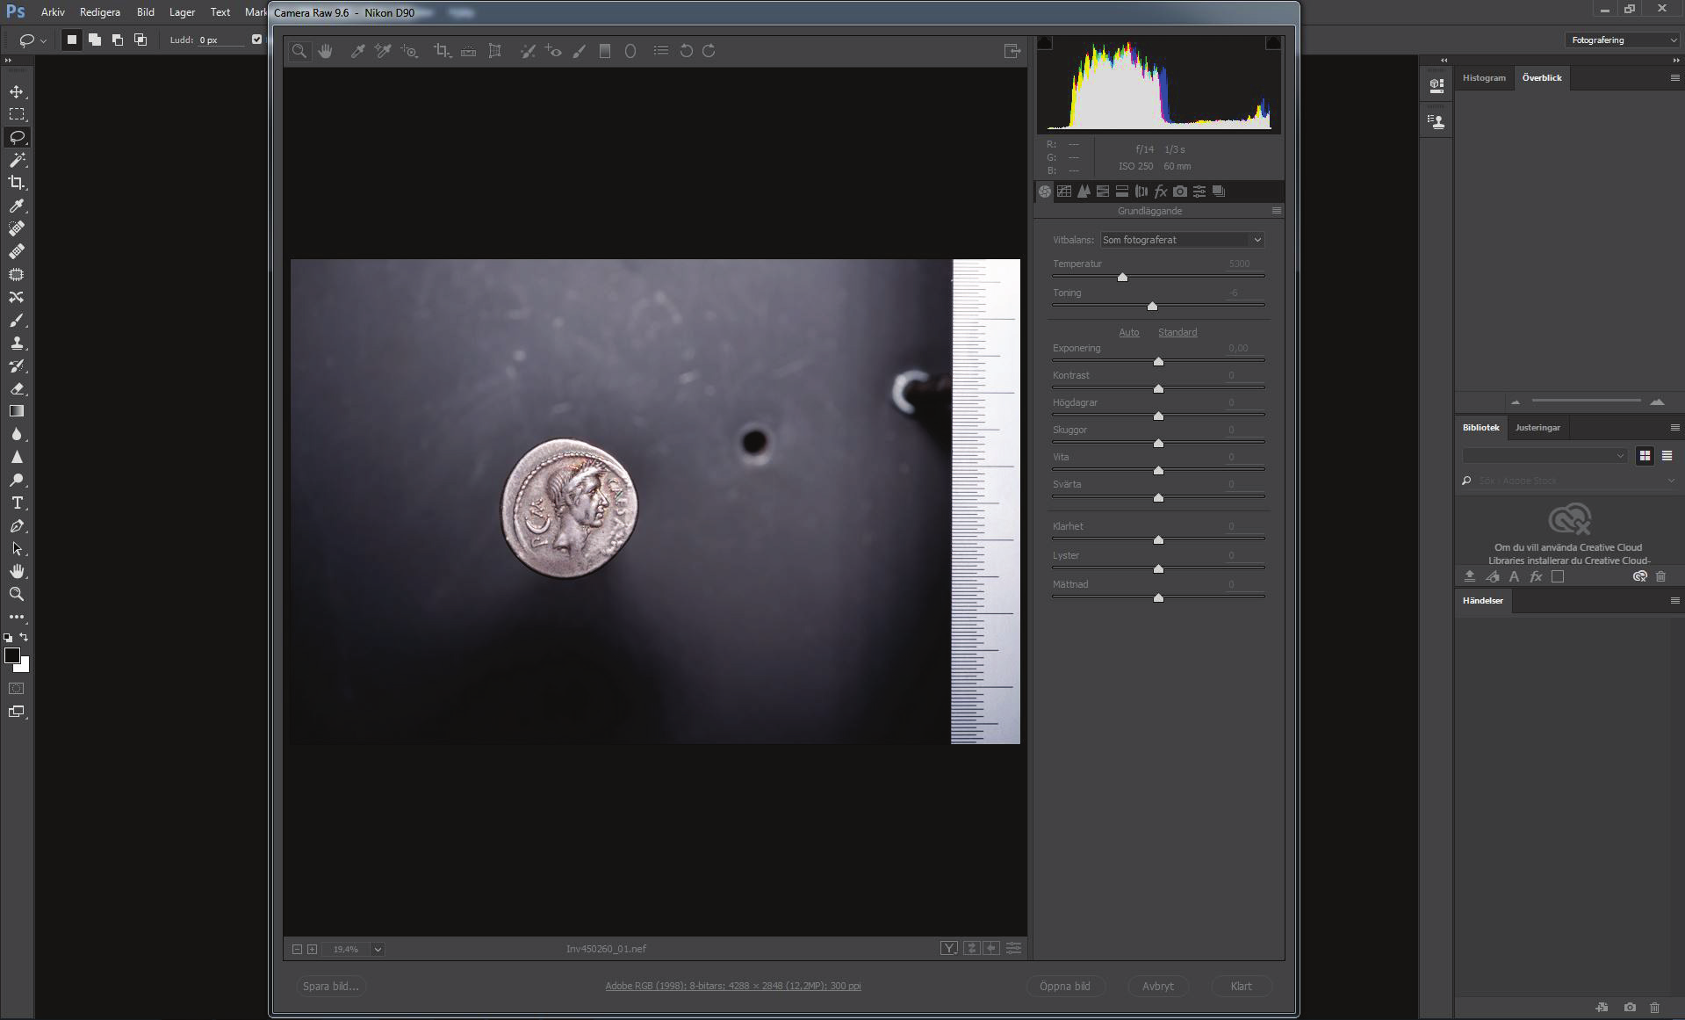Open the Effects fx panel tab
Viewport: 1685px width, 1020px height.
pos(1161,191)
